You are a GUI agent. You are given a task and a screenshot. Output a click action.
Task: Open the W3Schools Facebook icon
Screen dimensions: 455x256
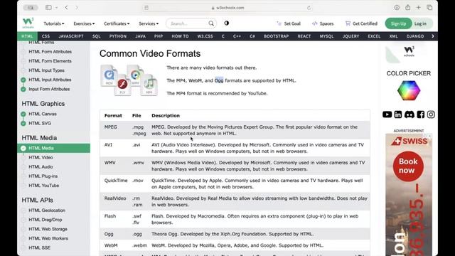click(x=420, y=114)
